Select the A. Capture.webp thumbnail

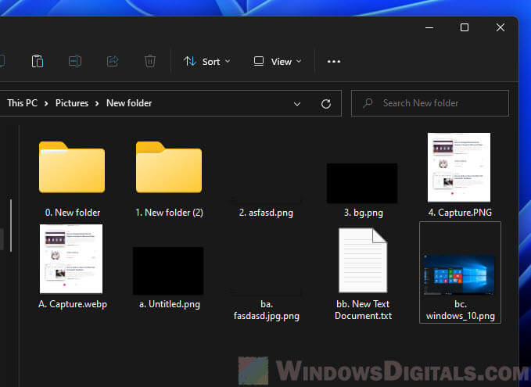click(71, 260)
